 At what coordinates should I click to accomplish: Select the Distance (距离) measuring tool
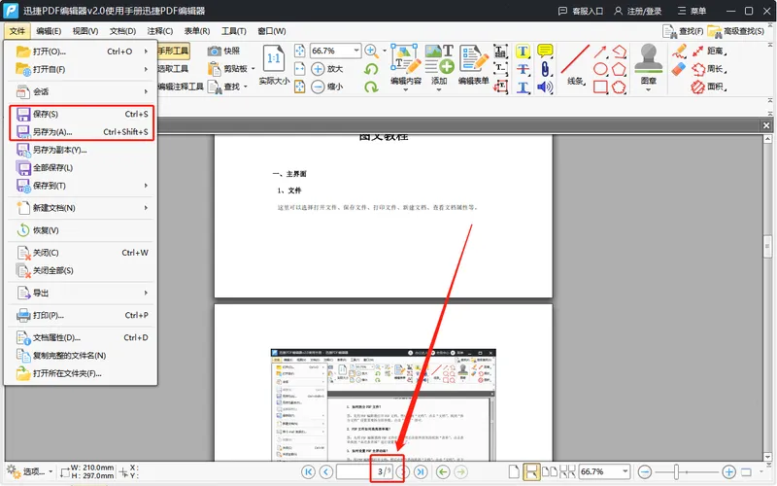[x=708, y=52]
